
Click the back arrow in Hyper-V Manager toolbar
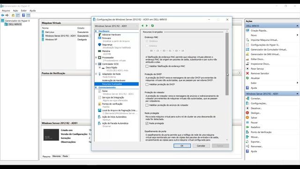(x=2, y=15)
